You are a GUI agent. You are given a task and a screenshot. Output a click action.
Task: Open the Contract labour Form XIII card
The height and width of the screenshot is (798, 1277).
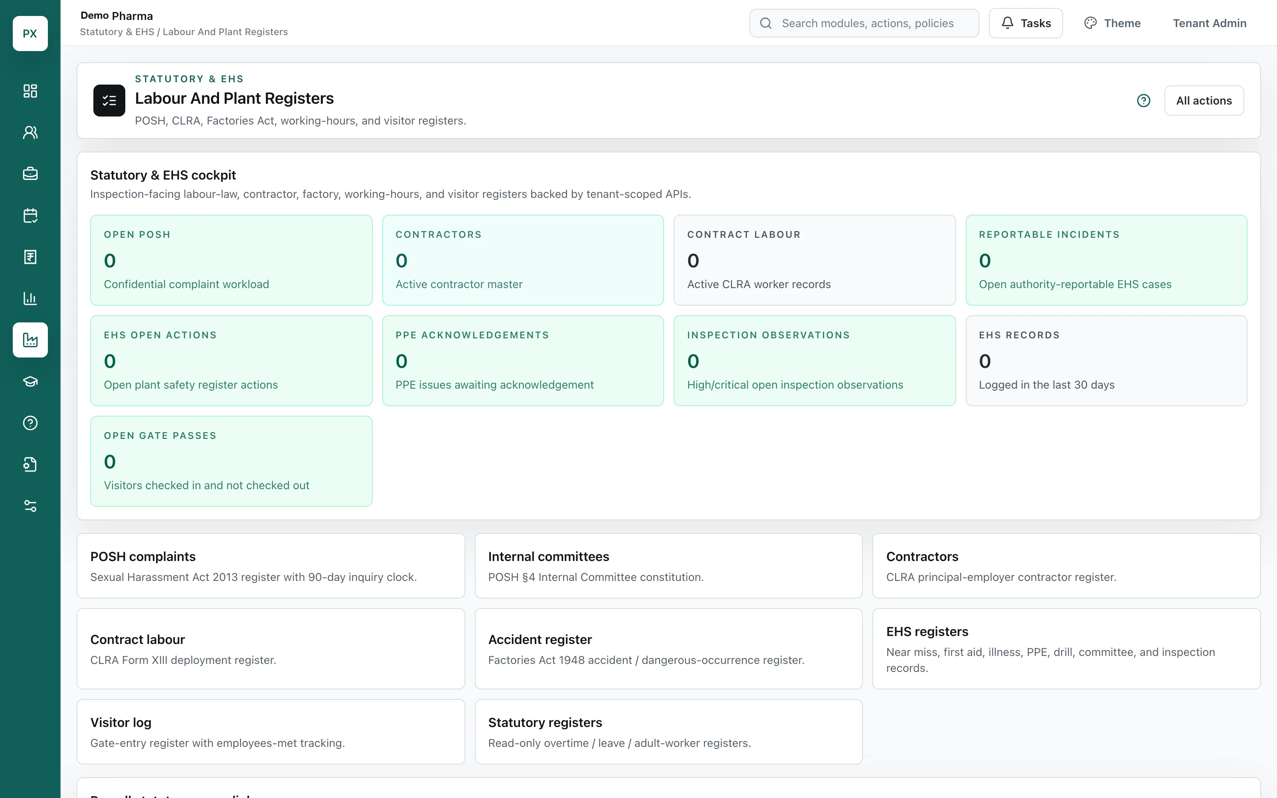[x=271, y=649]
